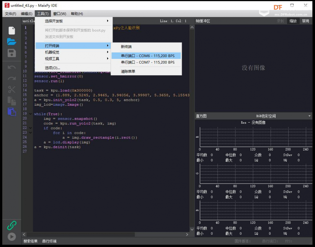
Task: Click code line "if code:"
Action: pyautogui.click(x=53, y=128)
